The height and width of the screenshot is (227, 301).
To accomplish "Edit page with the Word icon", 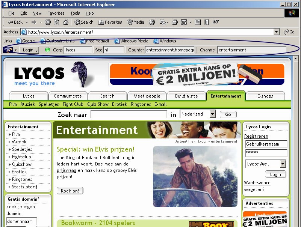I will pos(184,22).
